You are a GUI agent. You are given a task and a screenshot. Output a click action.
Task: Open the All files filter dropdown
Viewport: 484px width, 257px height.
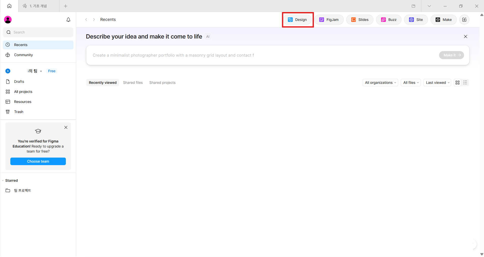tap(411, 83)
